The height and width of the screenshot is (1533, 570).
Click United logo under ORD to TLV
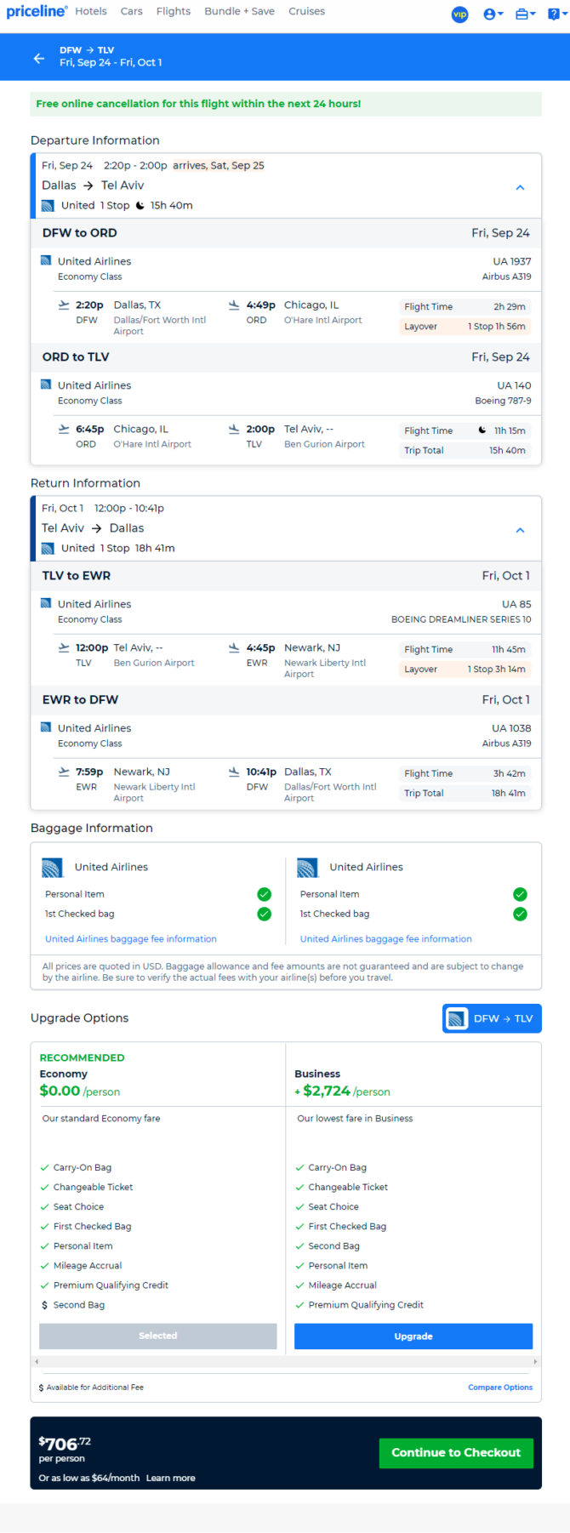[46, 385]
